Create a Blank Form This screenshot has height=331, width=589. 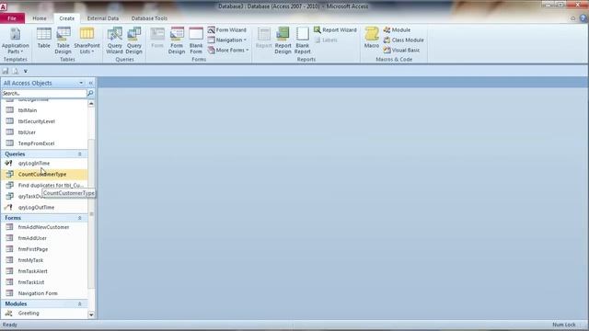point(196,40)
